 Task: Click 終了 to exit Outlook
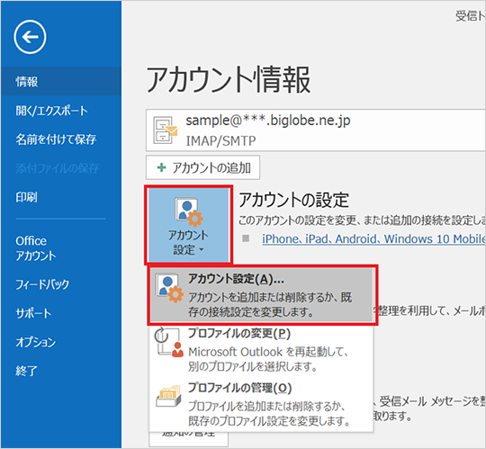pyautogui.click(x=27, y=371)
